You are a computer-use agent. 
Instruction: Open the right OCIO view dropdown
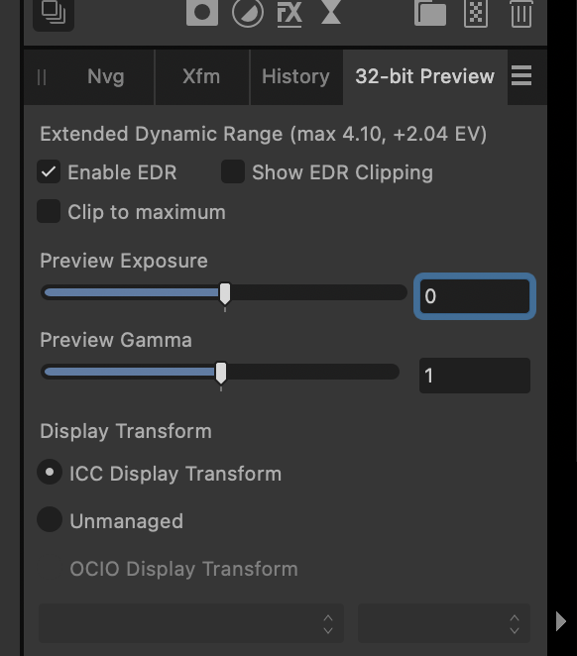tap(444, 623)
